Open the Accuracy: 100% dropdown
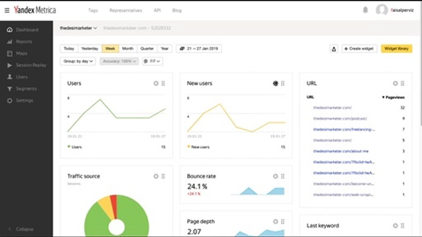 pyautogui.click(x=119, y=61)
